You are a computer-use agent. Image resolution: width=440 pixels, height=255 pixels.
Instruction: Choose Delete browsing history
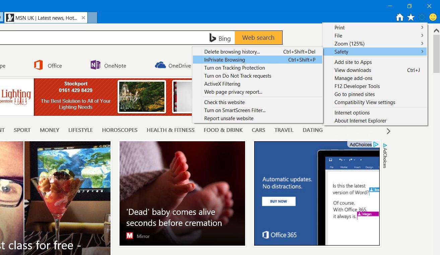pos(258,52)
